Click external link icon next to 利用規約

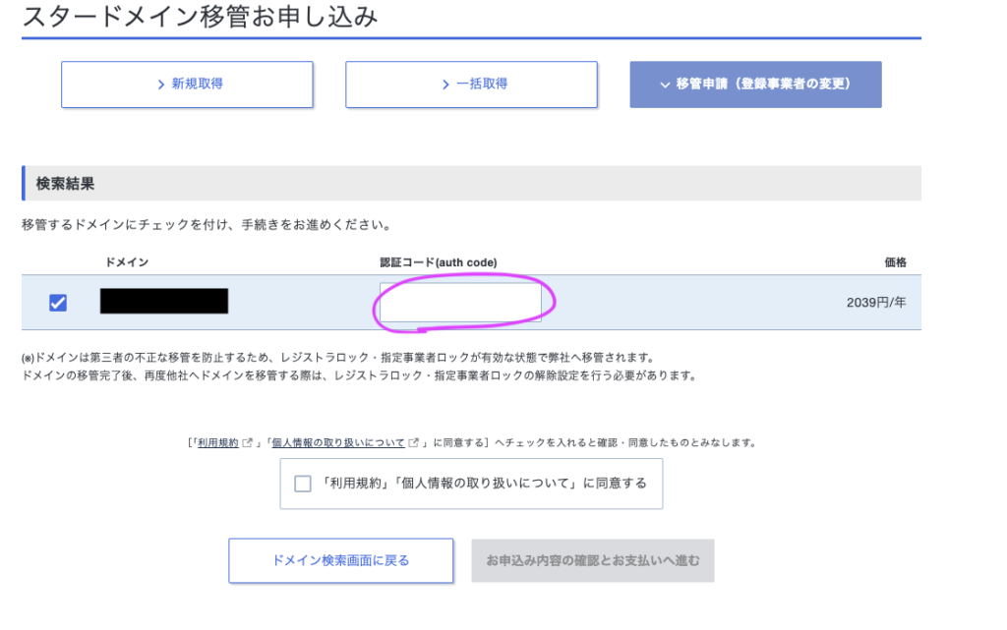247,442
